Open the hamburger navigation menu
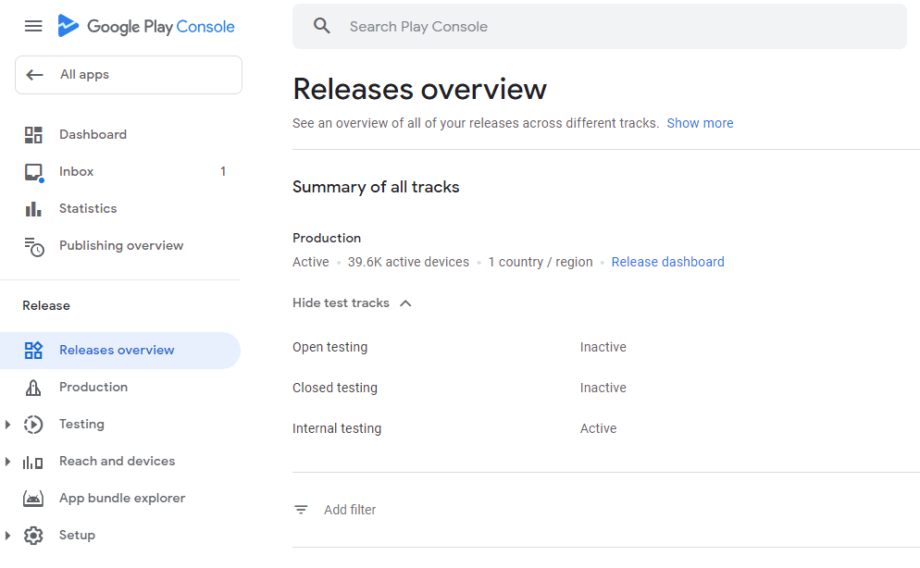Image resolution: width=920 pixels, height=568 pixels. 33,27
